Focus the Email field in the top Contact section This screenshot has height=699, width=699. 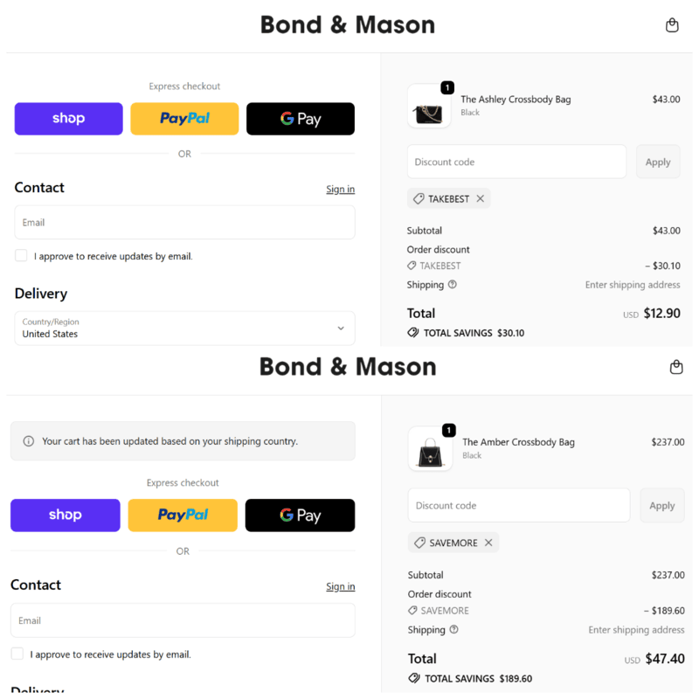(x=184, y=223)
